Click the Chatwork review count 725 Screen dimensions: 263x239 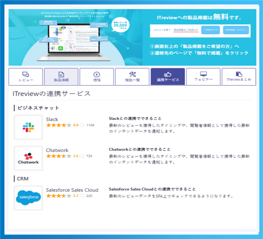89,156
